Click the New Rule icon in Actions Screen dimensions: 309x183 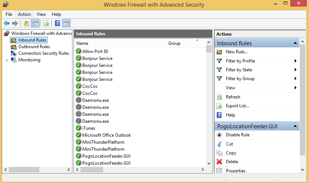click(219, 52)
